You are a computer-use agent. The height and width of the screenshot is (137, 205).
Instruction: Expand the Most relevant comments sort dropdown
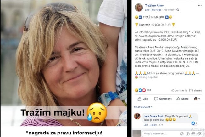pyautogui.click(x=143, y=107)
